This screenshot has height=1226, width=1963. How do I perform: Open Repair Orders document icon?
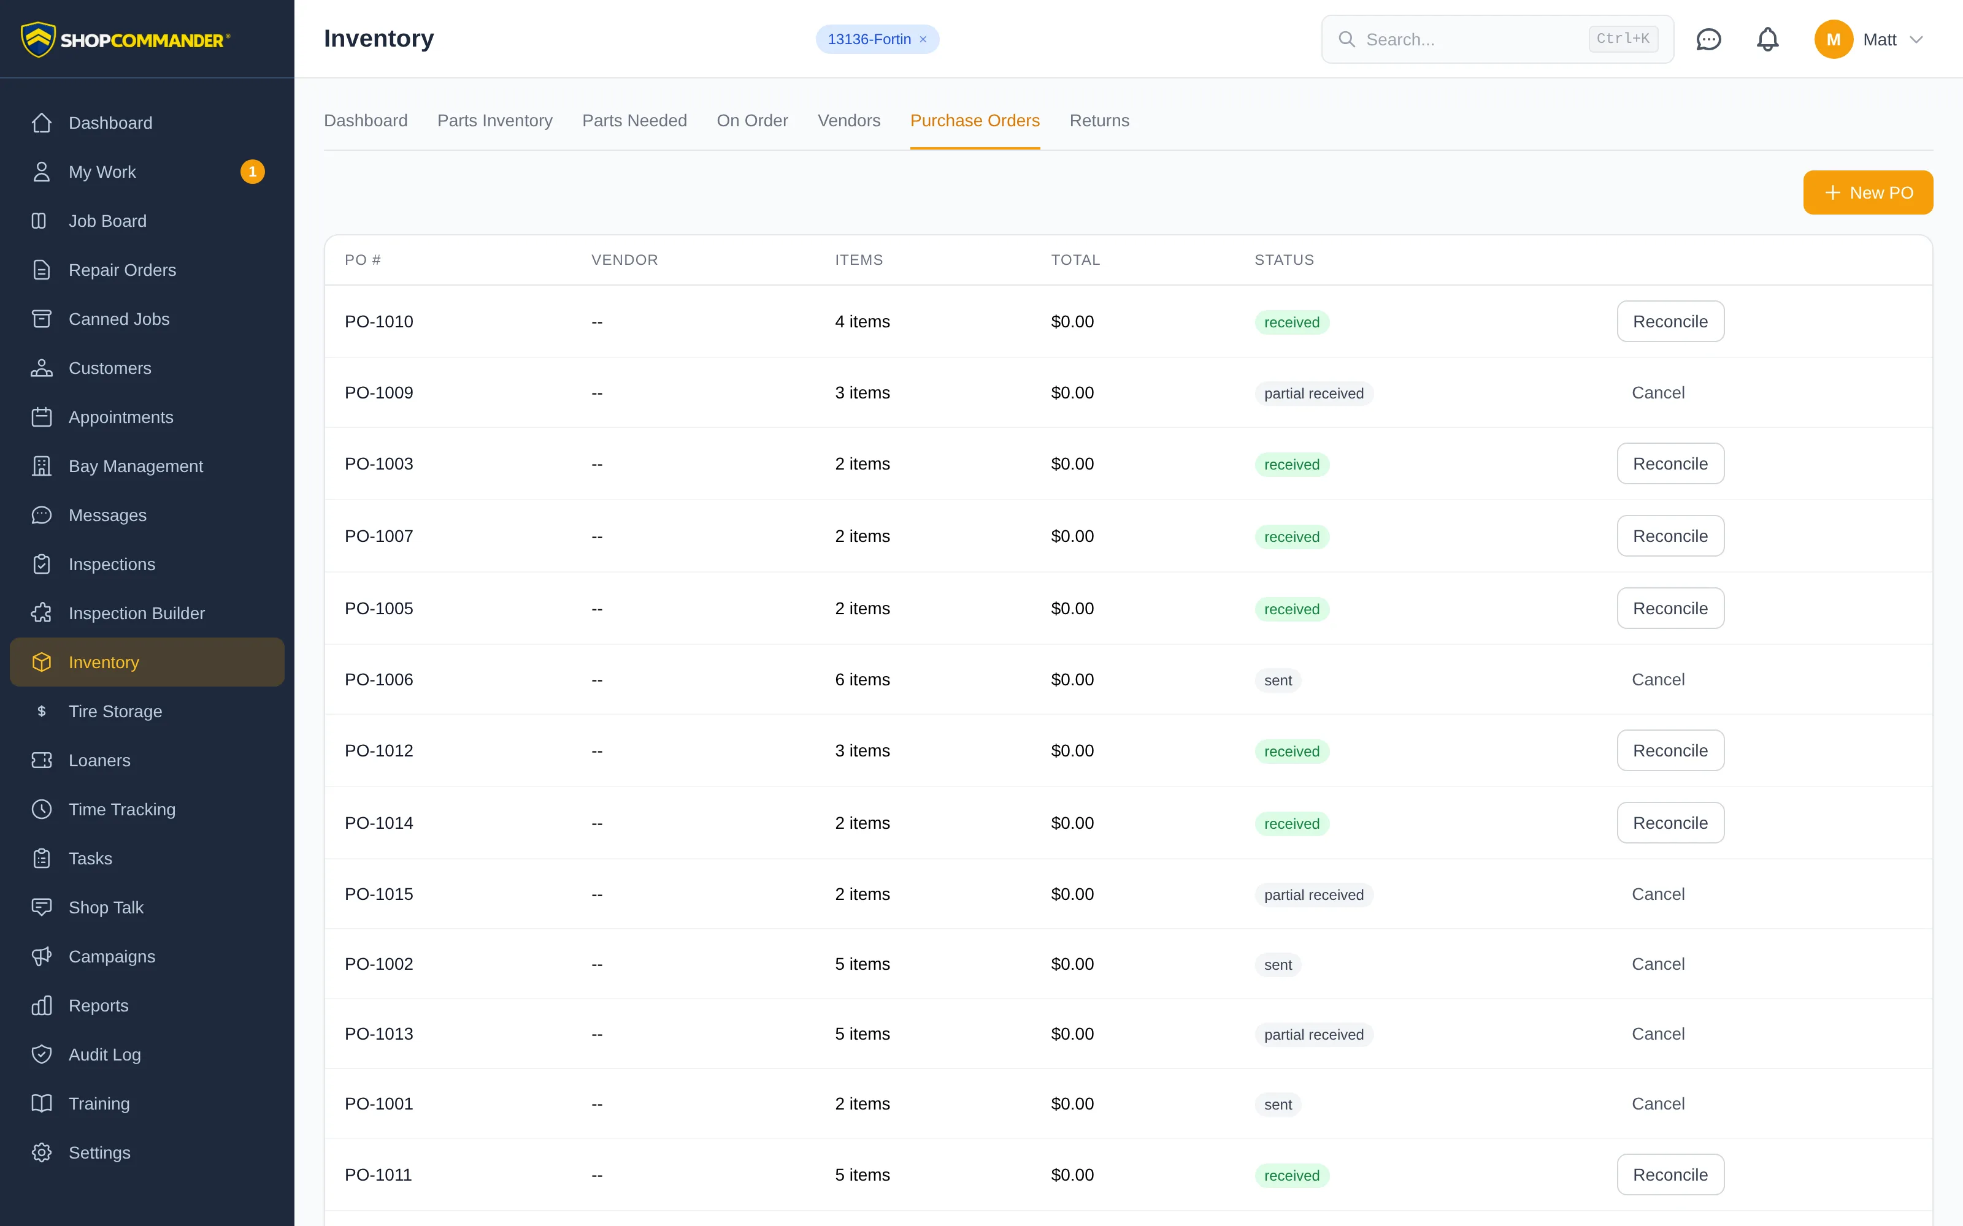click(x=41, y=270)
